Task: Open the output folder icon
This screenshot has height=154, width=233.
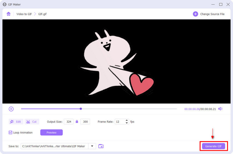Action: 101,146
